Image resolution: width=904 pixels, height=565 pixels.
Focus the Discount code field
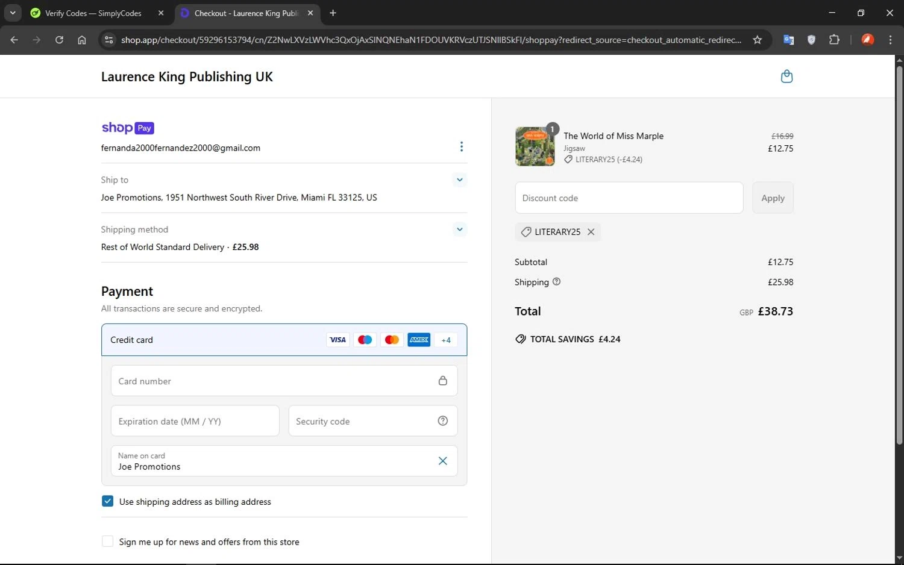629,198
